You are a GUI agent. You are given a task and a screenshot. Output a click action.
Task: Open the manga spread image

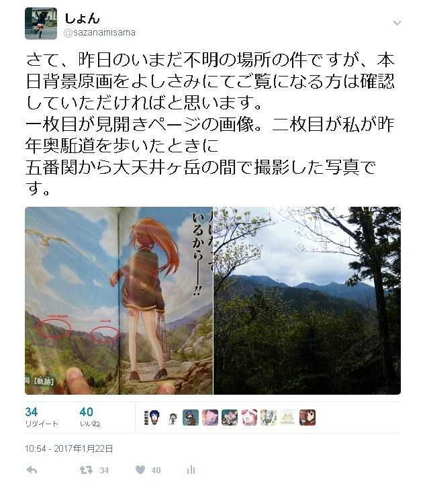click(x=119, y=301)
